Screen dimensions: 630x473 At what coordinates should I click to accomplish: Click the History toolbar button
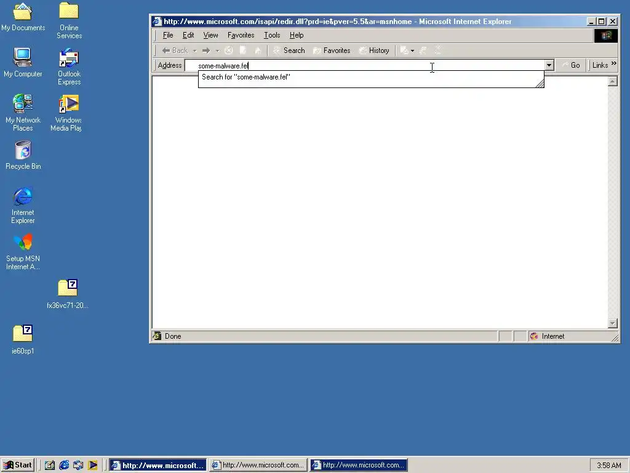click(374, 51)
